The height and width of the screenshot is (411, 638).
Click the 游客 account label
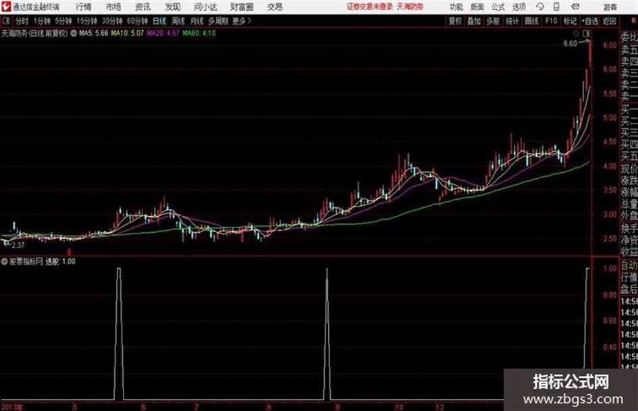[x=610, y=7]
